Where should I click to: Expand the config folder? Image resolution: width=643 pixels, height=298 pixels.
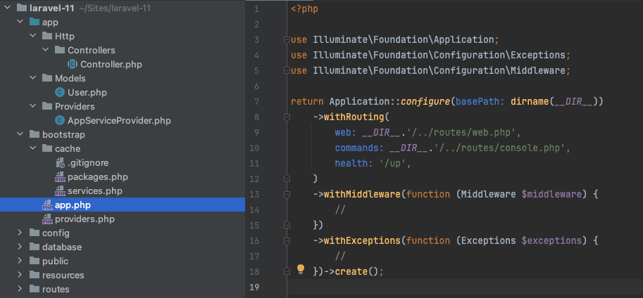20,233
